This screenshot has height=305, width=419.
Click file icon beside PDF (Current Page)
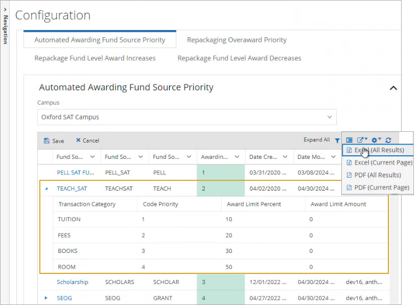[x=349, y=187]
